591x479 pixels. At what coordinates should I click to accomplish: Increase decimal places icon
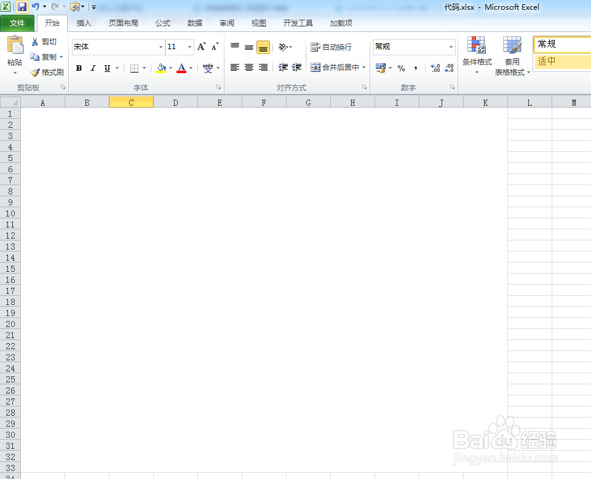pos(435,68)
